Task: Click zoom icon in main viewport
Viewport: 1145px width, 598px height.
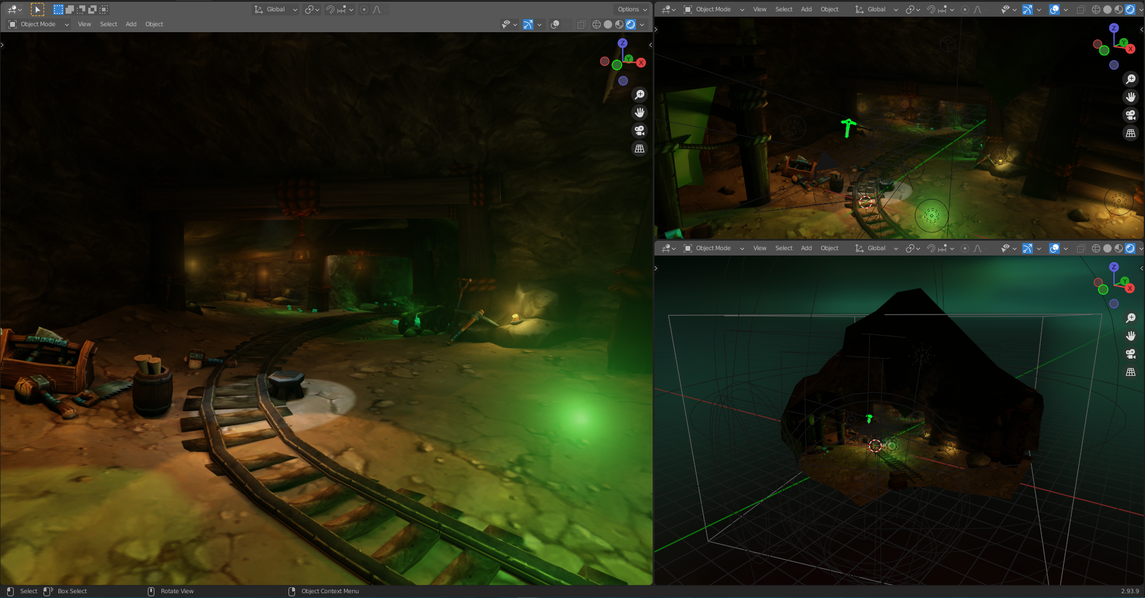Action: click(640, 95)
